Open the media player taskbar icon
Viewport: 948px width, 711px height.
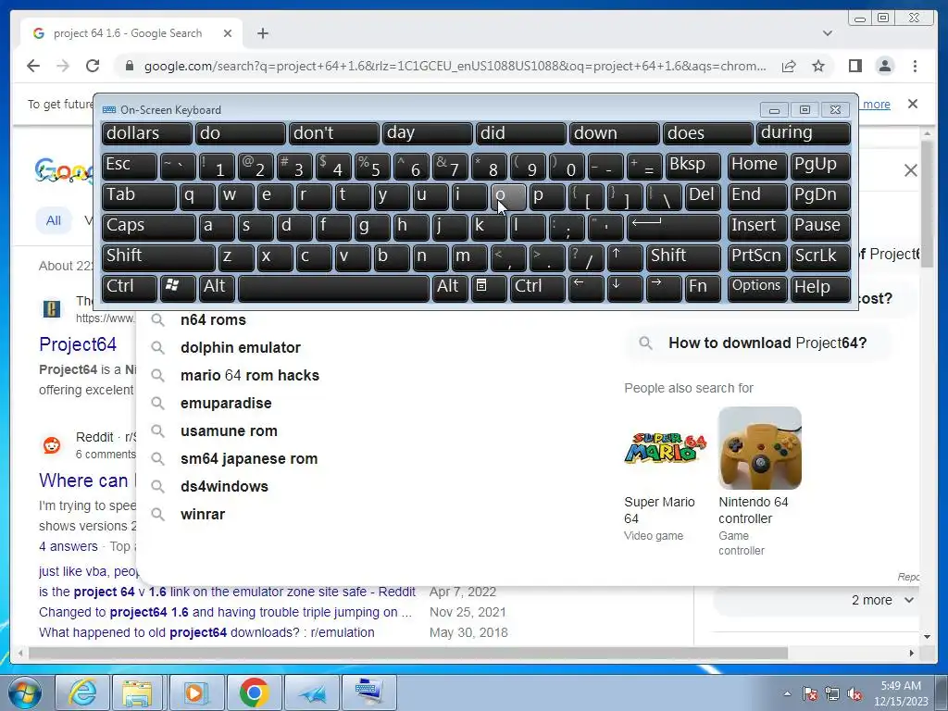195,692
